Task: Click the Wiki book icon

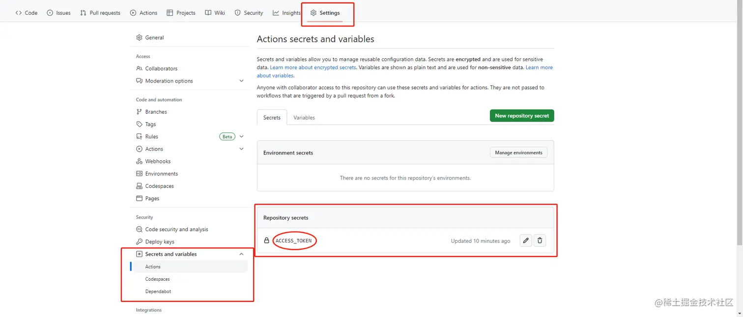Action: [x=208, y=13]
